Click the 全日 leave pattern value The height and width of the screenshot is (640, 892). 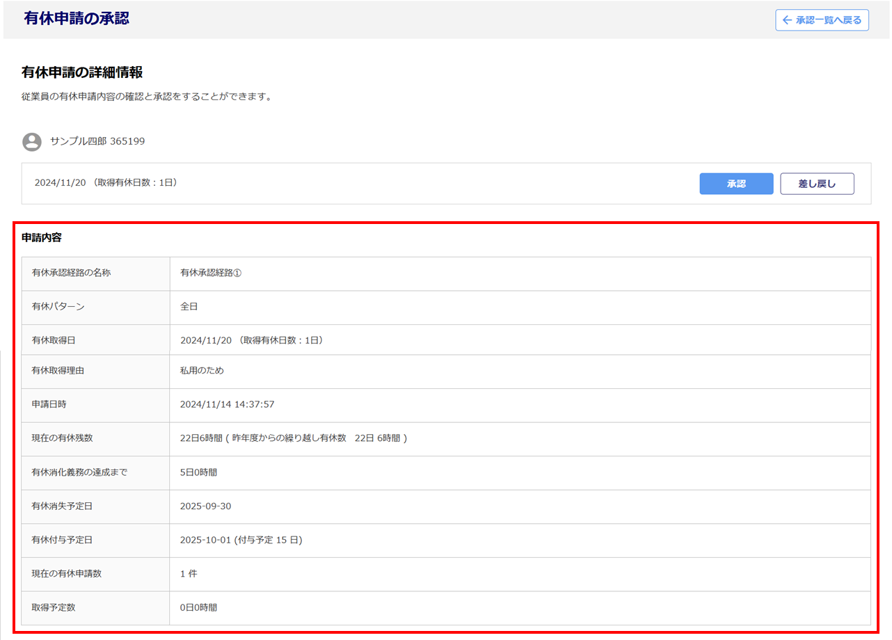point(189,307)
